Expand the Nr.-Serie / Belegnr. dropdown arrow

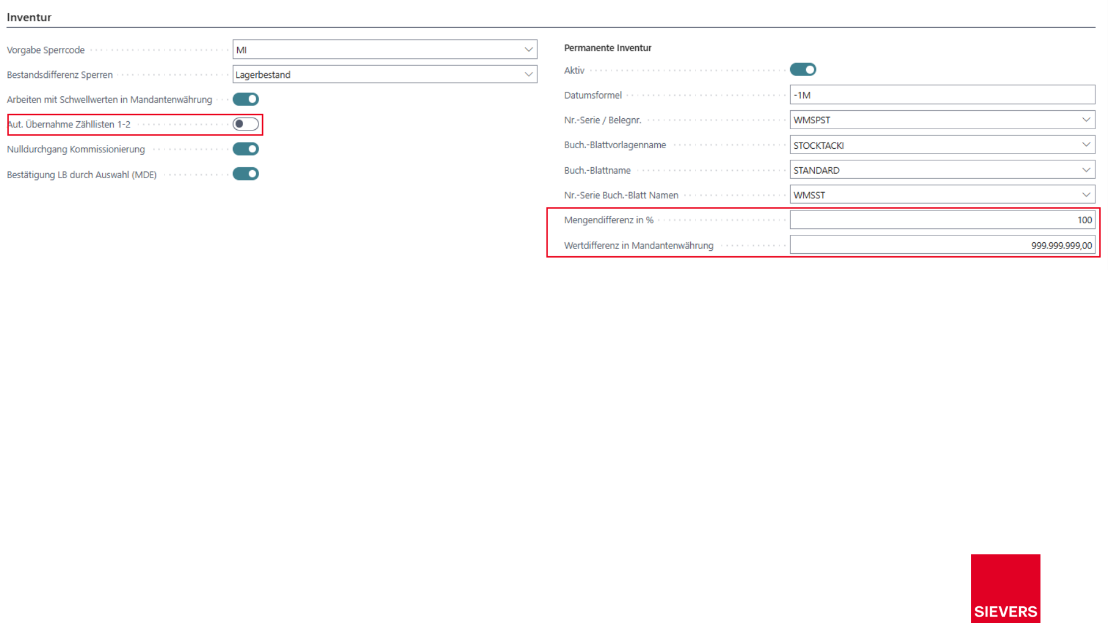1086,120
